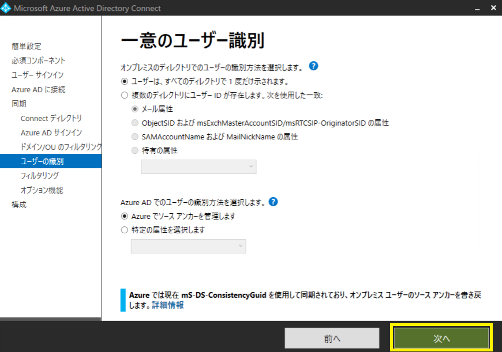Click the green 次へ button
The image size is (502, 352).
[x=441, y=338]
